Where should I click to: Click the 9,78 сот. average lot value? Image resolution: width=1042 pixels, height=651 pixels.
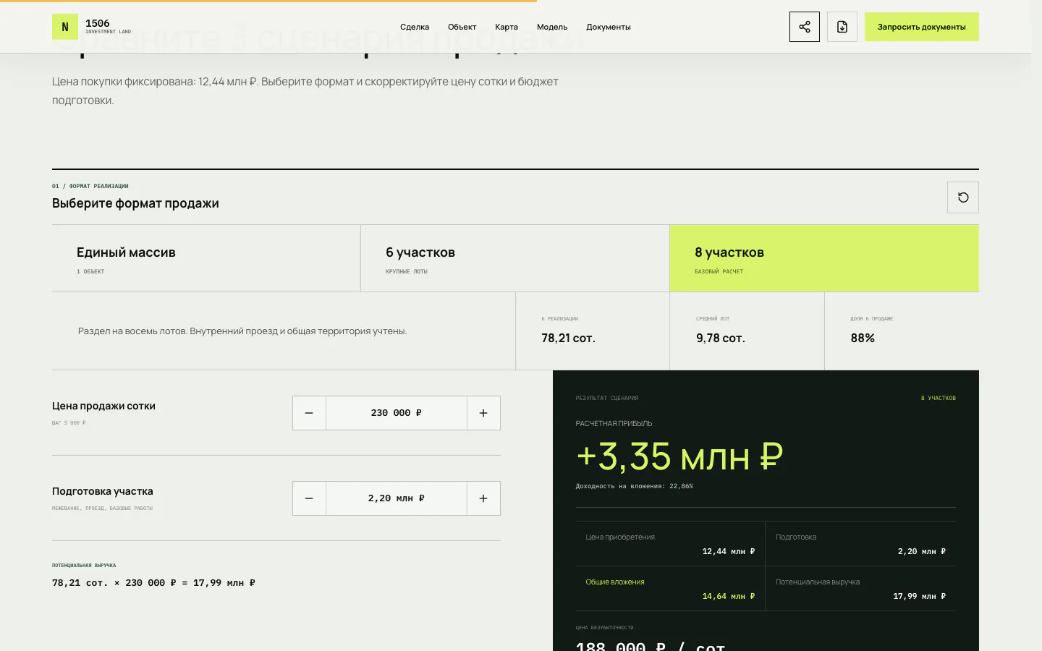tap(721, 338)
